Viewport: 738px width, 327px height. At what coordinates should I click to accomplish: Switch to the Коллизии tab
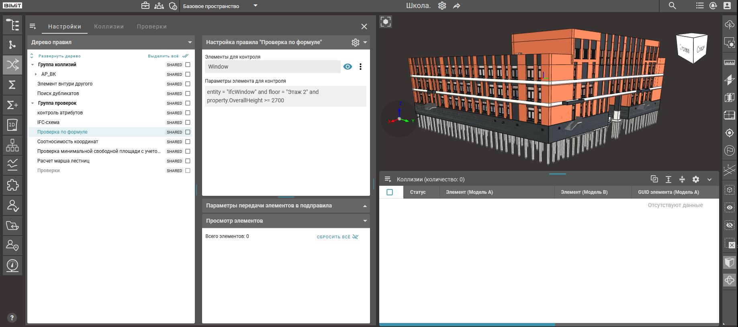(x=109, y=26)
